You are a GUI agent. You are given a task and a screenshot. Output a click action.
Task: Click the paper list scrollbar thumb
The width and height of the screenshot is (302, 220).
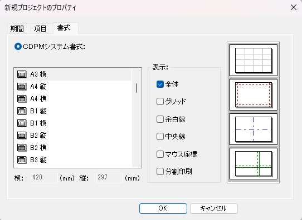pos(137,88)
